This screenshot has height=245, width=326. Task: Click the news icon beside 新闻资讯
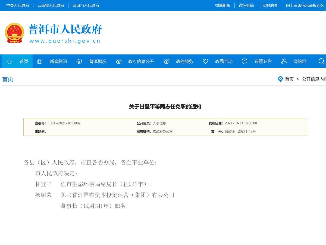(40, 61)
